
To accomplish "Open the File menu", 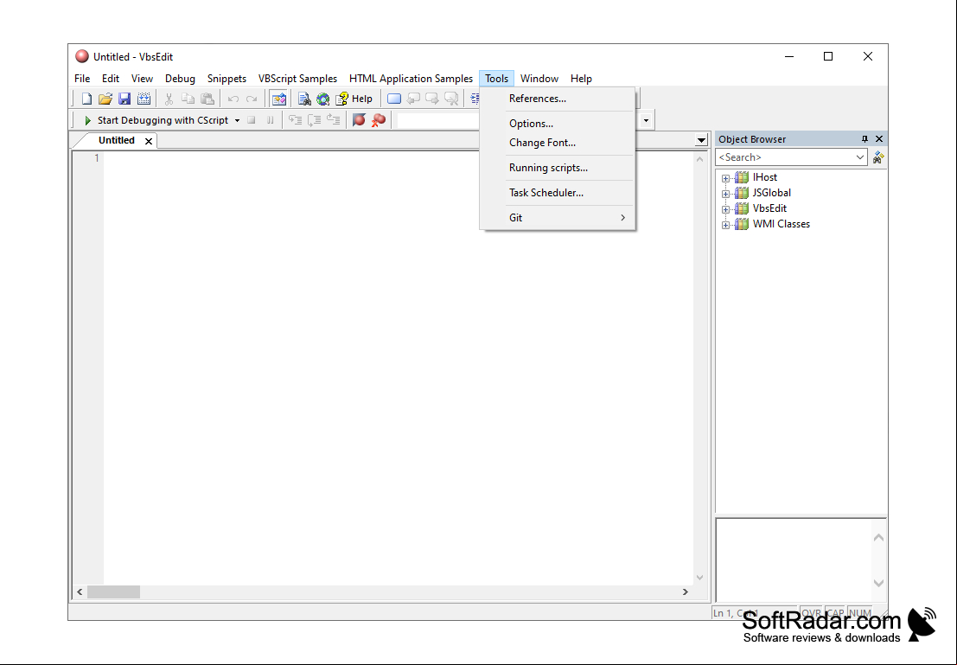I will 82,79.
